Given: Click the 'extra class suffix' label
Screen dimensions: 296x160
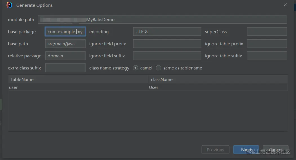Looking at the screenshot, I should [24, 68].
